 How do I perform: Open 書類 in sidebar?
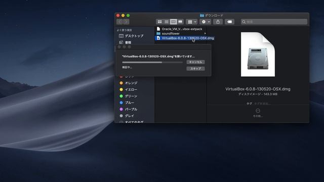[x=128, y=42]
